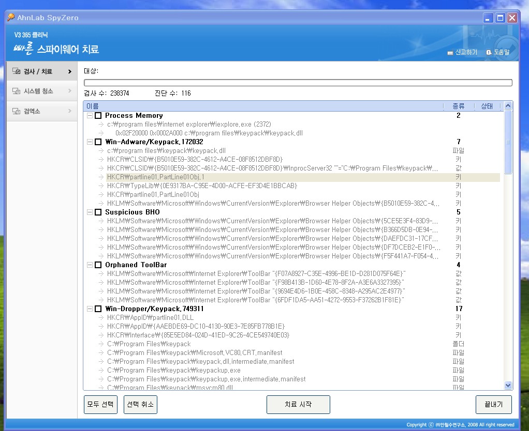Click the AhnLab SpyZero title bar icon

[11, 17]
